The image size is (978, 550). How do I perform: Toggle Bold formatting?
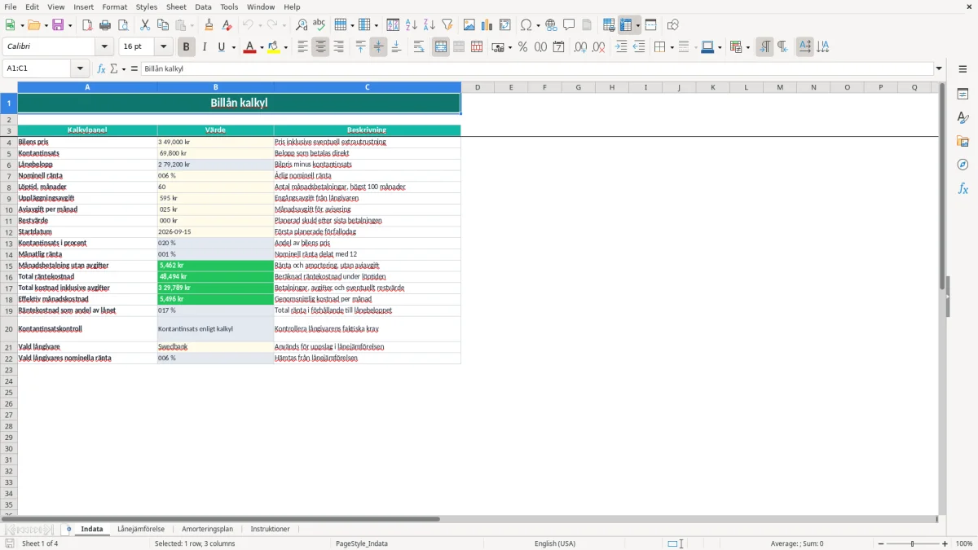pyautogui.click(x=187, y=47)
